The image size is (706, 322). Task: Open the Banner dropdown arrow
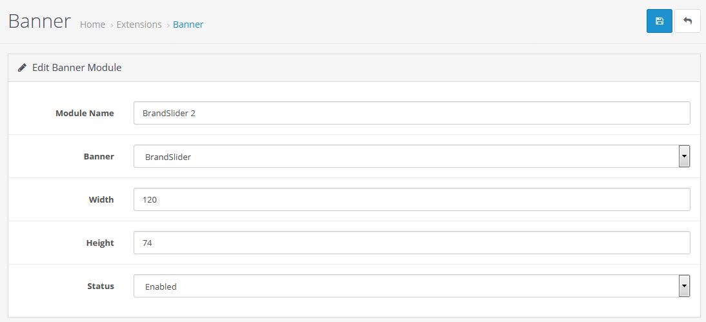[684, 156]
